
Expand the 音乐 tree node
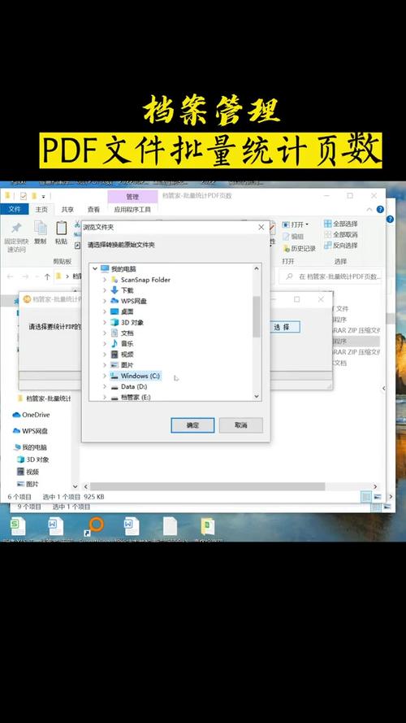click(x=105, y=343)
